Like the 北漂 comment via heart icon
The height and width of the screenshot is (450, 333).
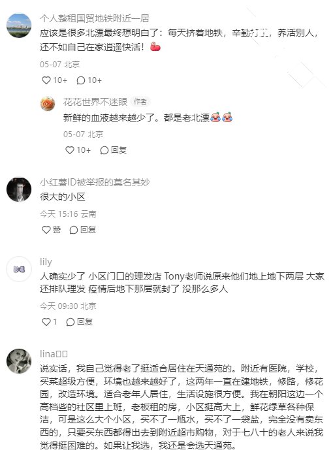tap(54, 80)
